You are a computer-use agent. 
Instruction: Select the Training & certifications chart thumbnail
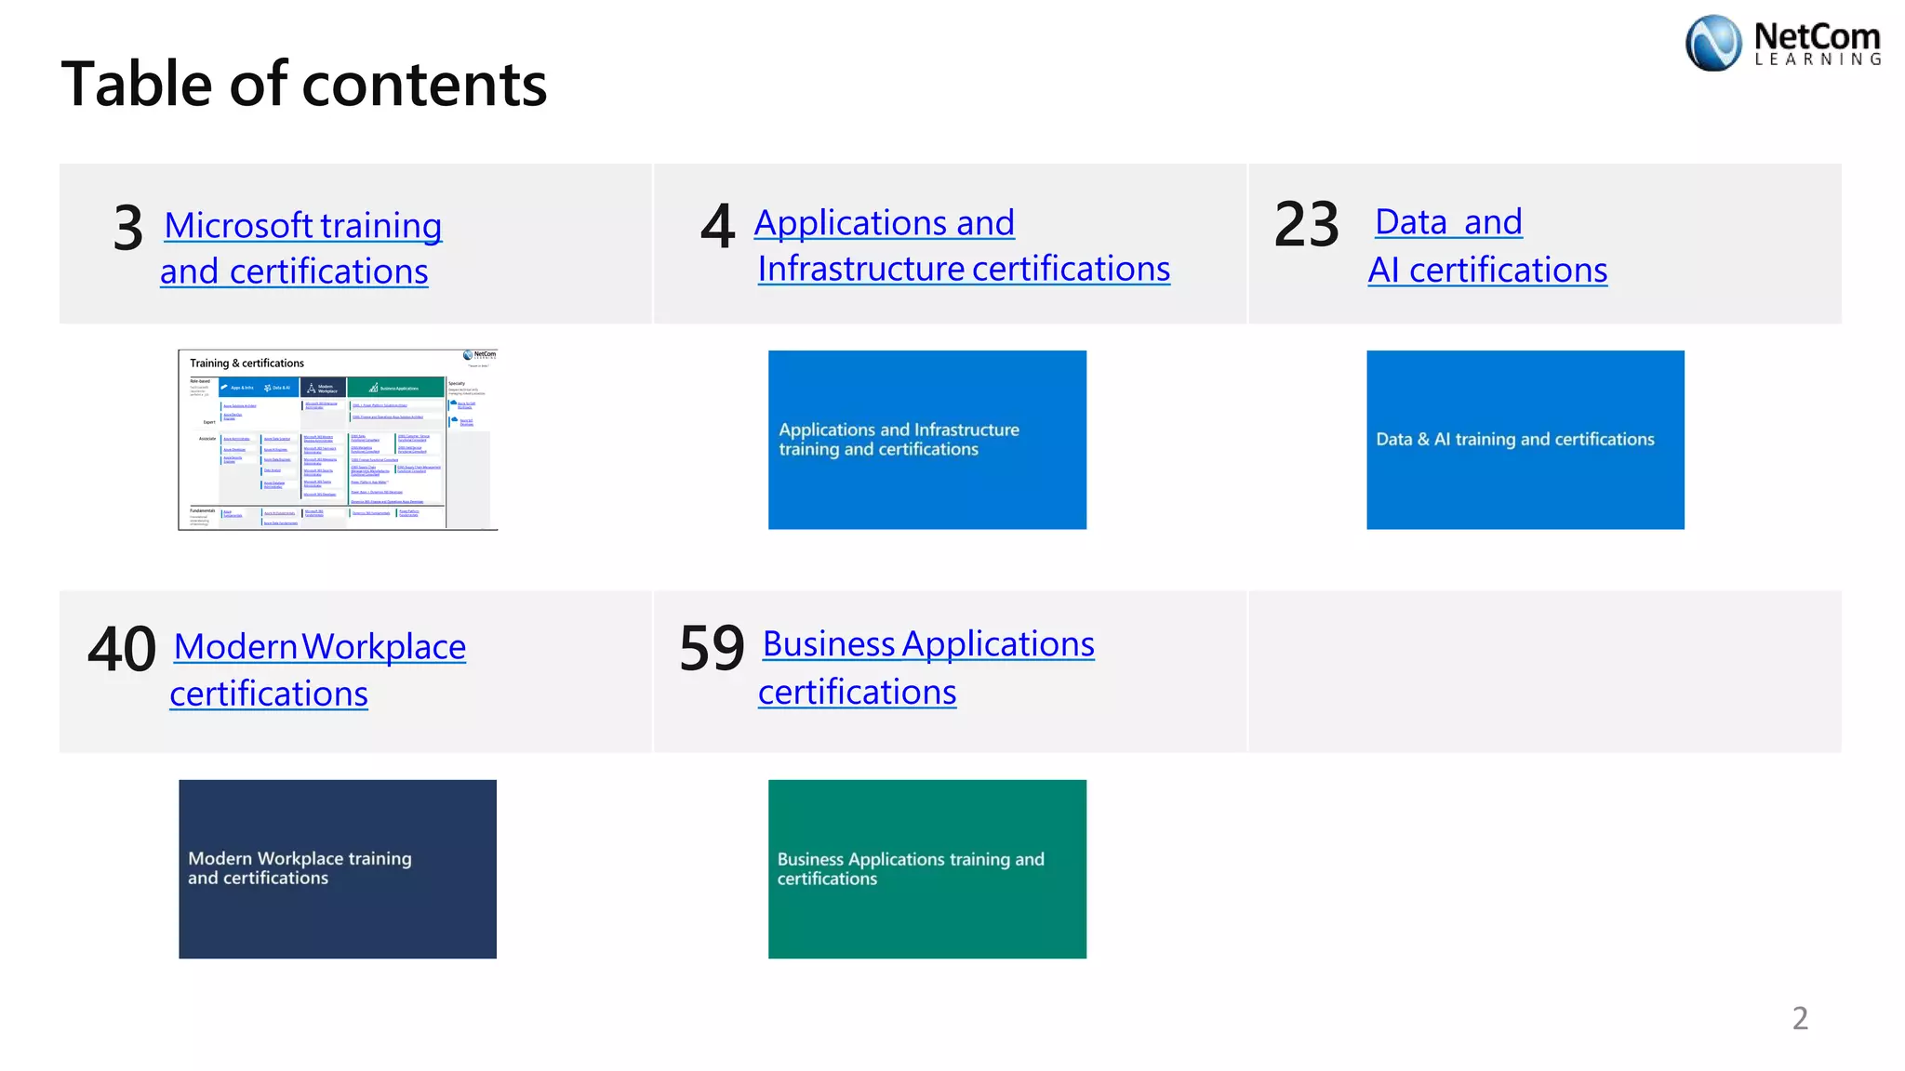click(338, 440)
